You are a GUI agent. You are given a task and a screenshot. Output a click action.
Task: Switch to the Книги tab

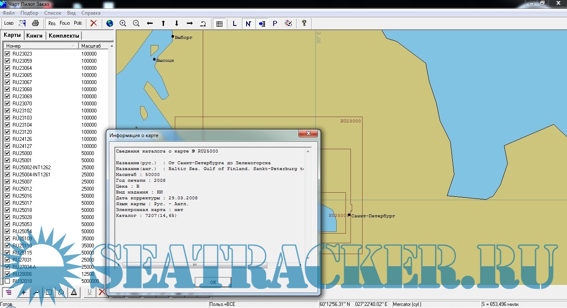[x=35, y=36]
